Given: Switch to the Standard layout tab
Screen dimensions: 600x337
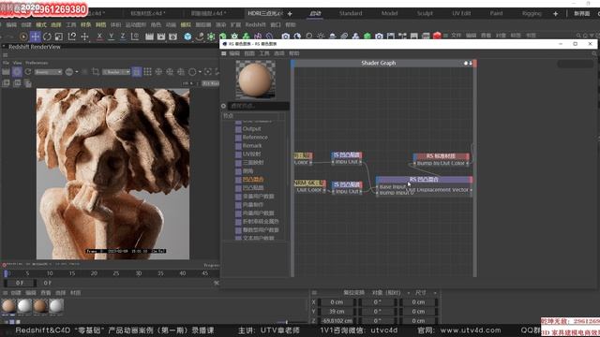Looking at the screenshot, I should pos(351,13).
